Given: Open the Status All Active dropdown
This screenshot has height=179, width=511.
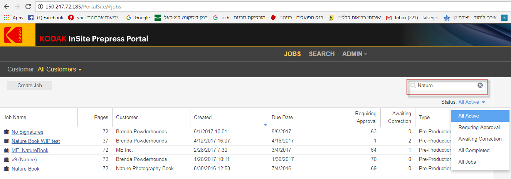Looking at the screenshot, I should click(x=471, y=102).
